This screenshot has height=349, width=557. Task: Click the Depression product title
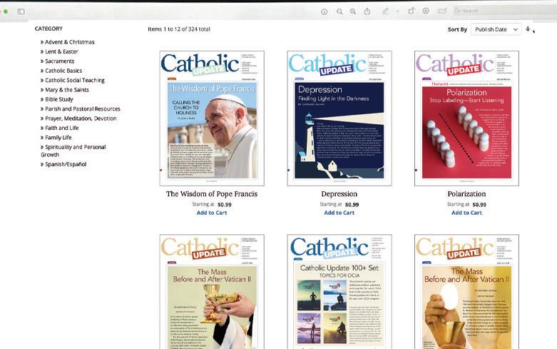click(339, 194)
